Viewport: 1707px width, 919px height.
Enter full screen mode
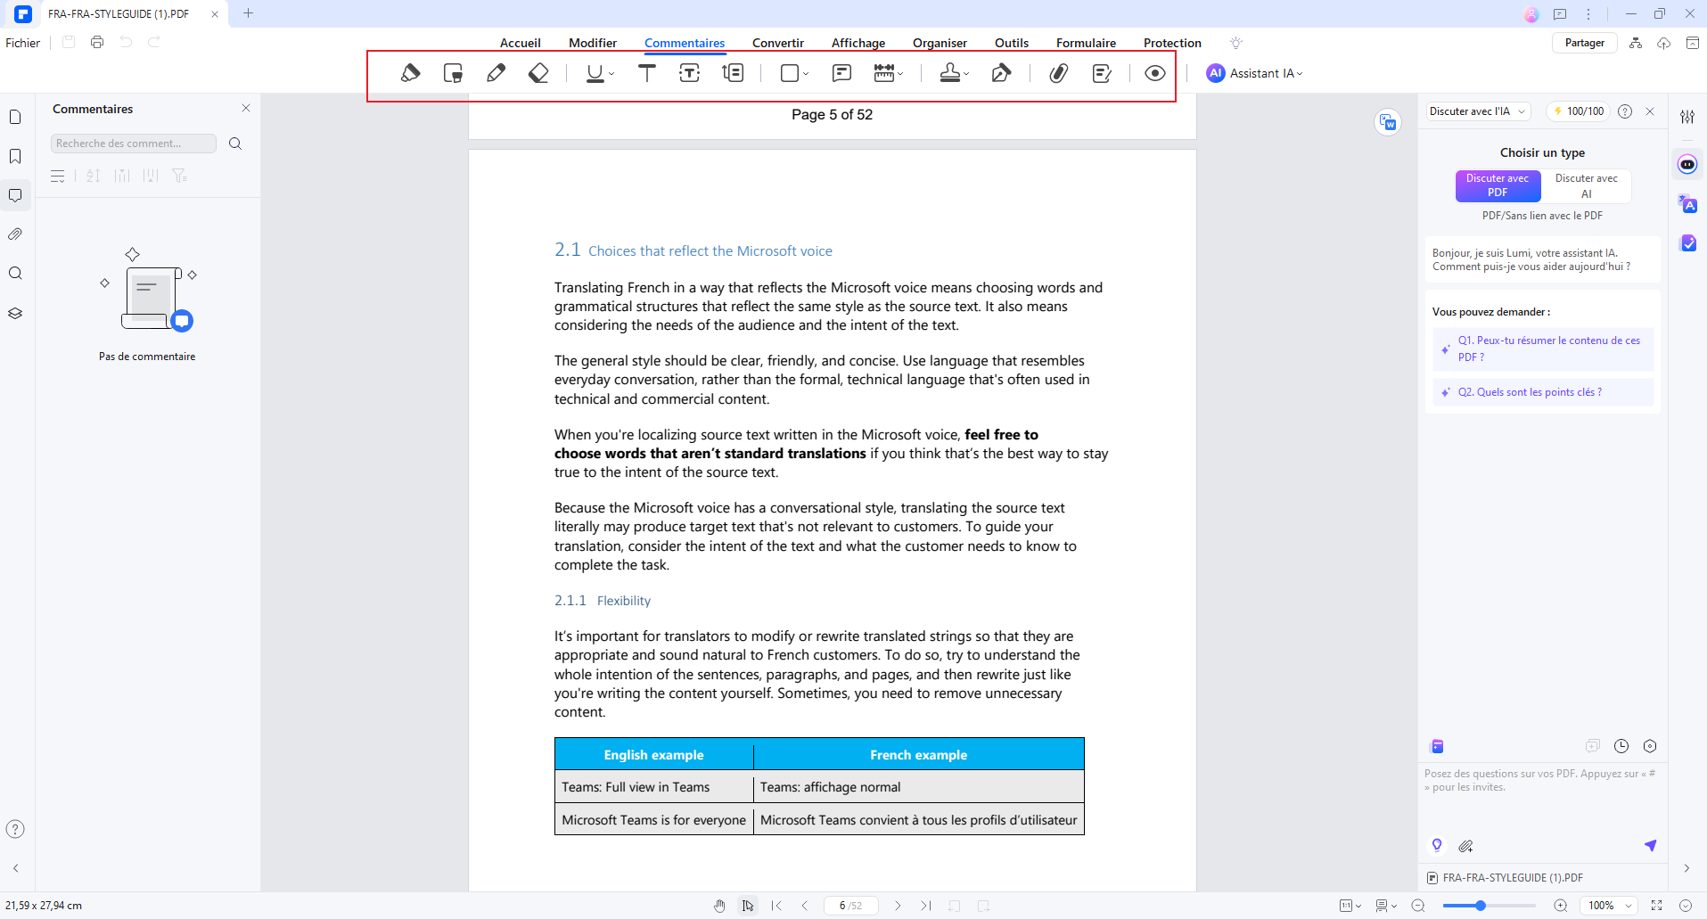[x=1657, y=906]
